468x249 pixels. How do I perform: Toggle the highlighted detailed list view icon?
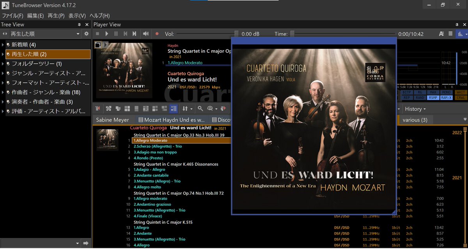[174, 108]
